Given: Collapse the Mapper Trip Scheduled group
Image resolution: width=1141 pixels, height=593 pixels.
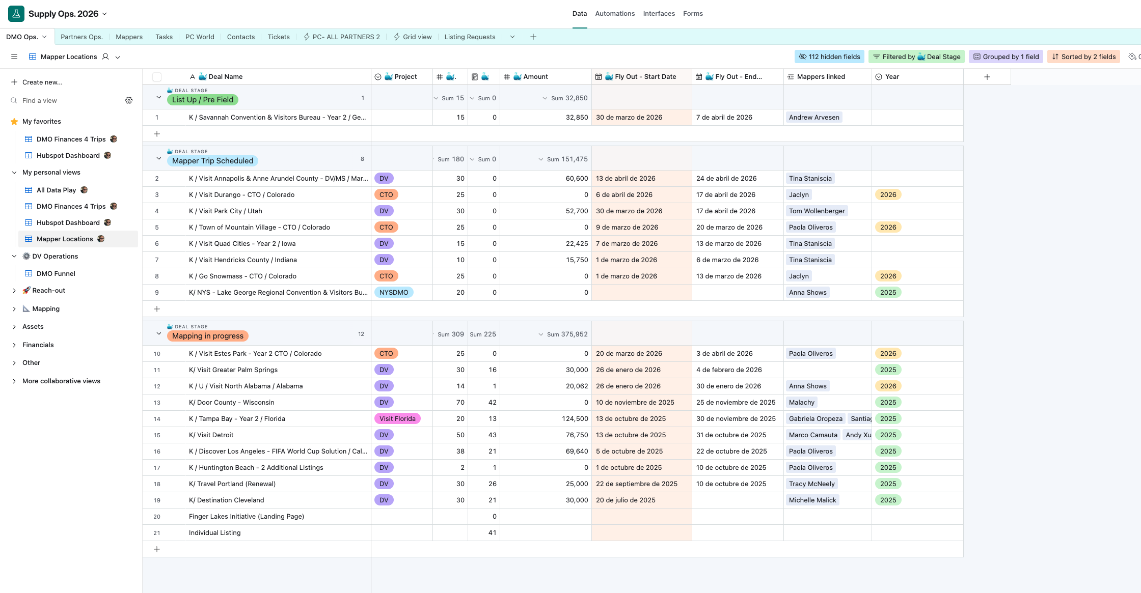Looking at the screenshot, I should [x=158, y=158].
